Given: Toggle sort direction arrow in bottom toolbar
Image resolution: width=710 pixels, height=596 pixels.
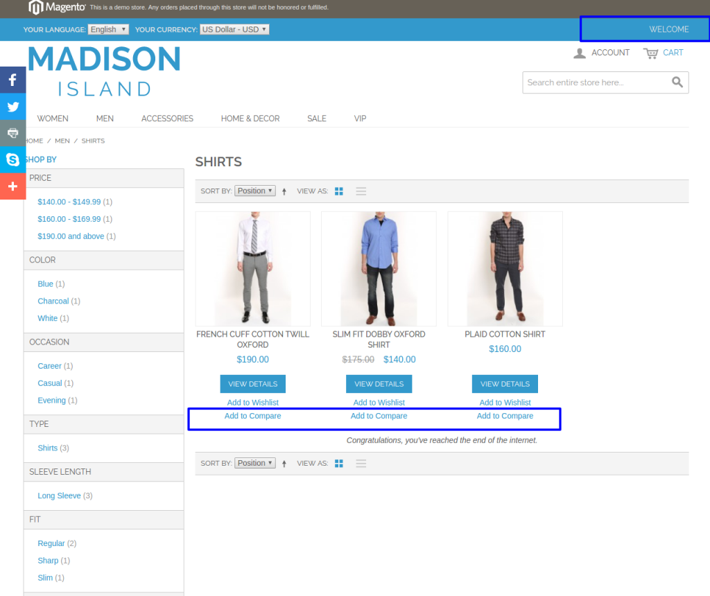Looking at the screenshot, I should tap(284, 464).
